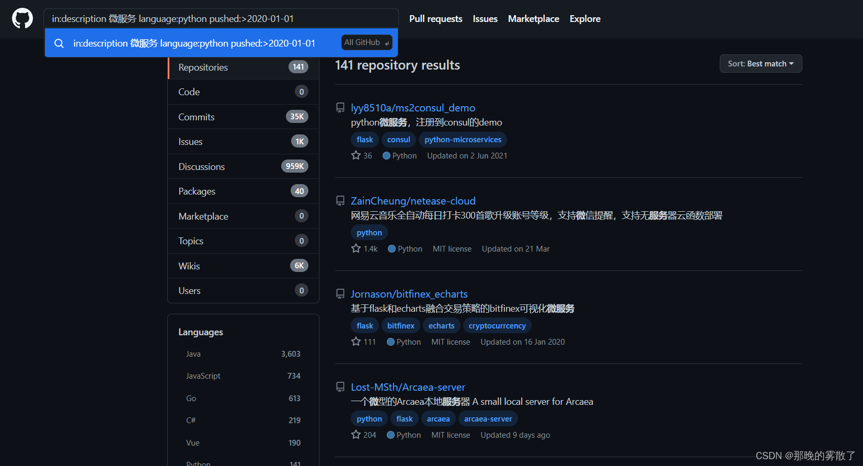This screenshot has height=466, width=863.
Task: Click the python-microservices topic tag
Action: 463,140
